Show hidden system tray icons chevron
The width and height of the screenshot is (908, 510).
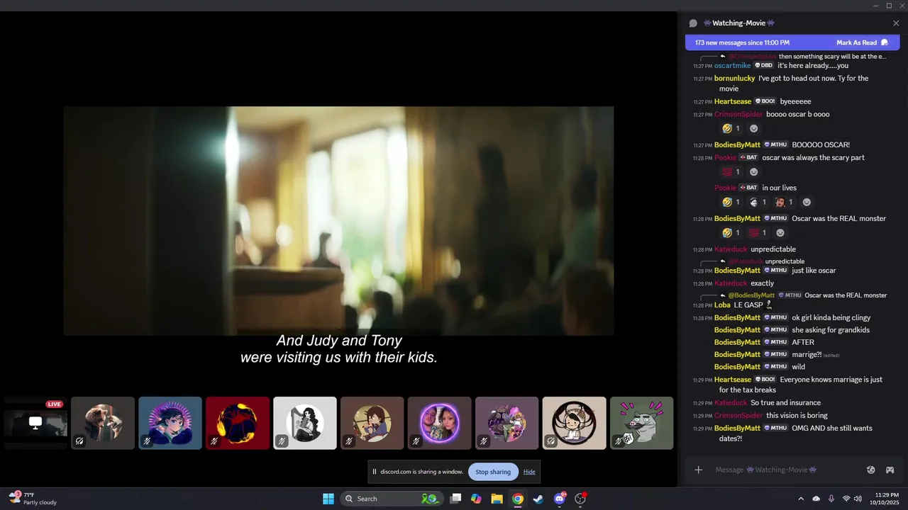pos(801,499)
